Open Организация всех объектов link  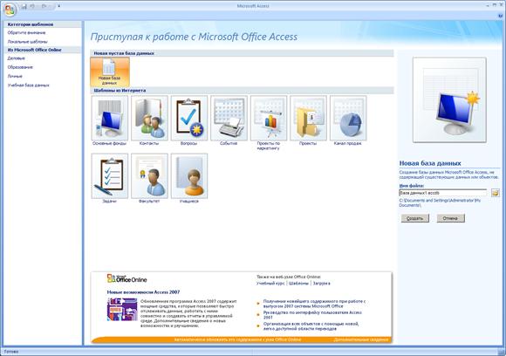coord(311,326)
